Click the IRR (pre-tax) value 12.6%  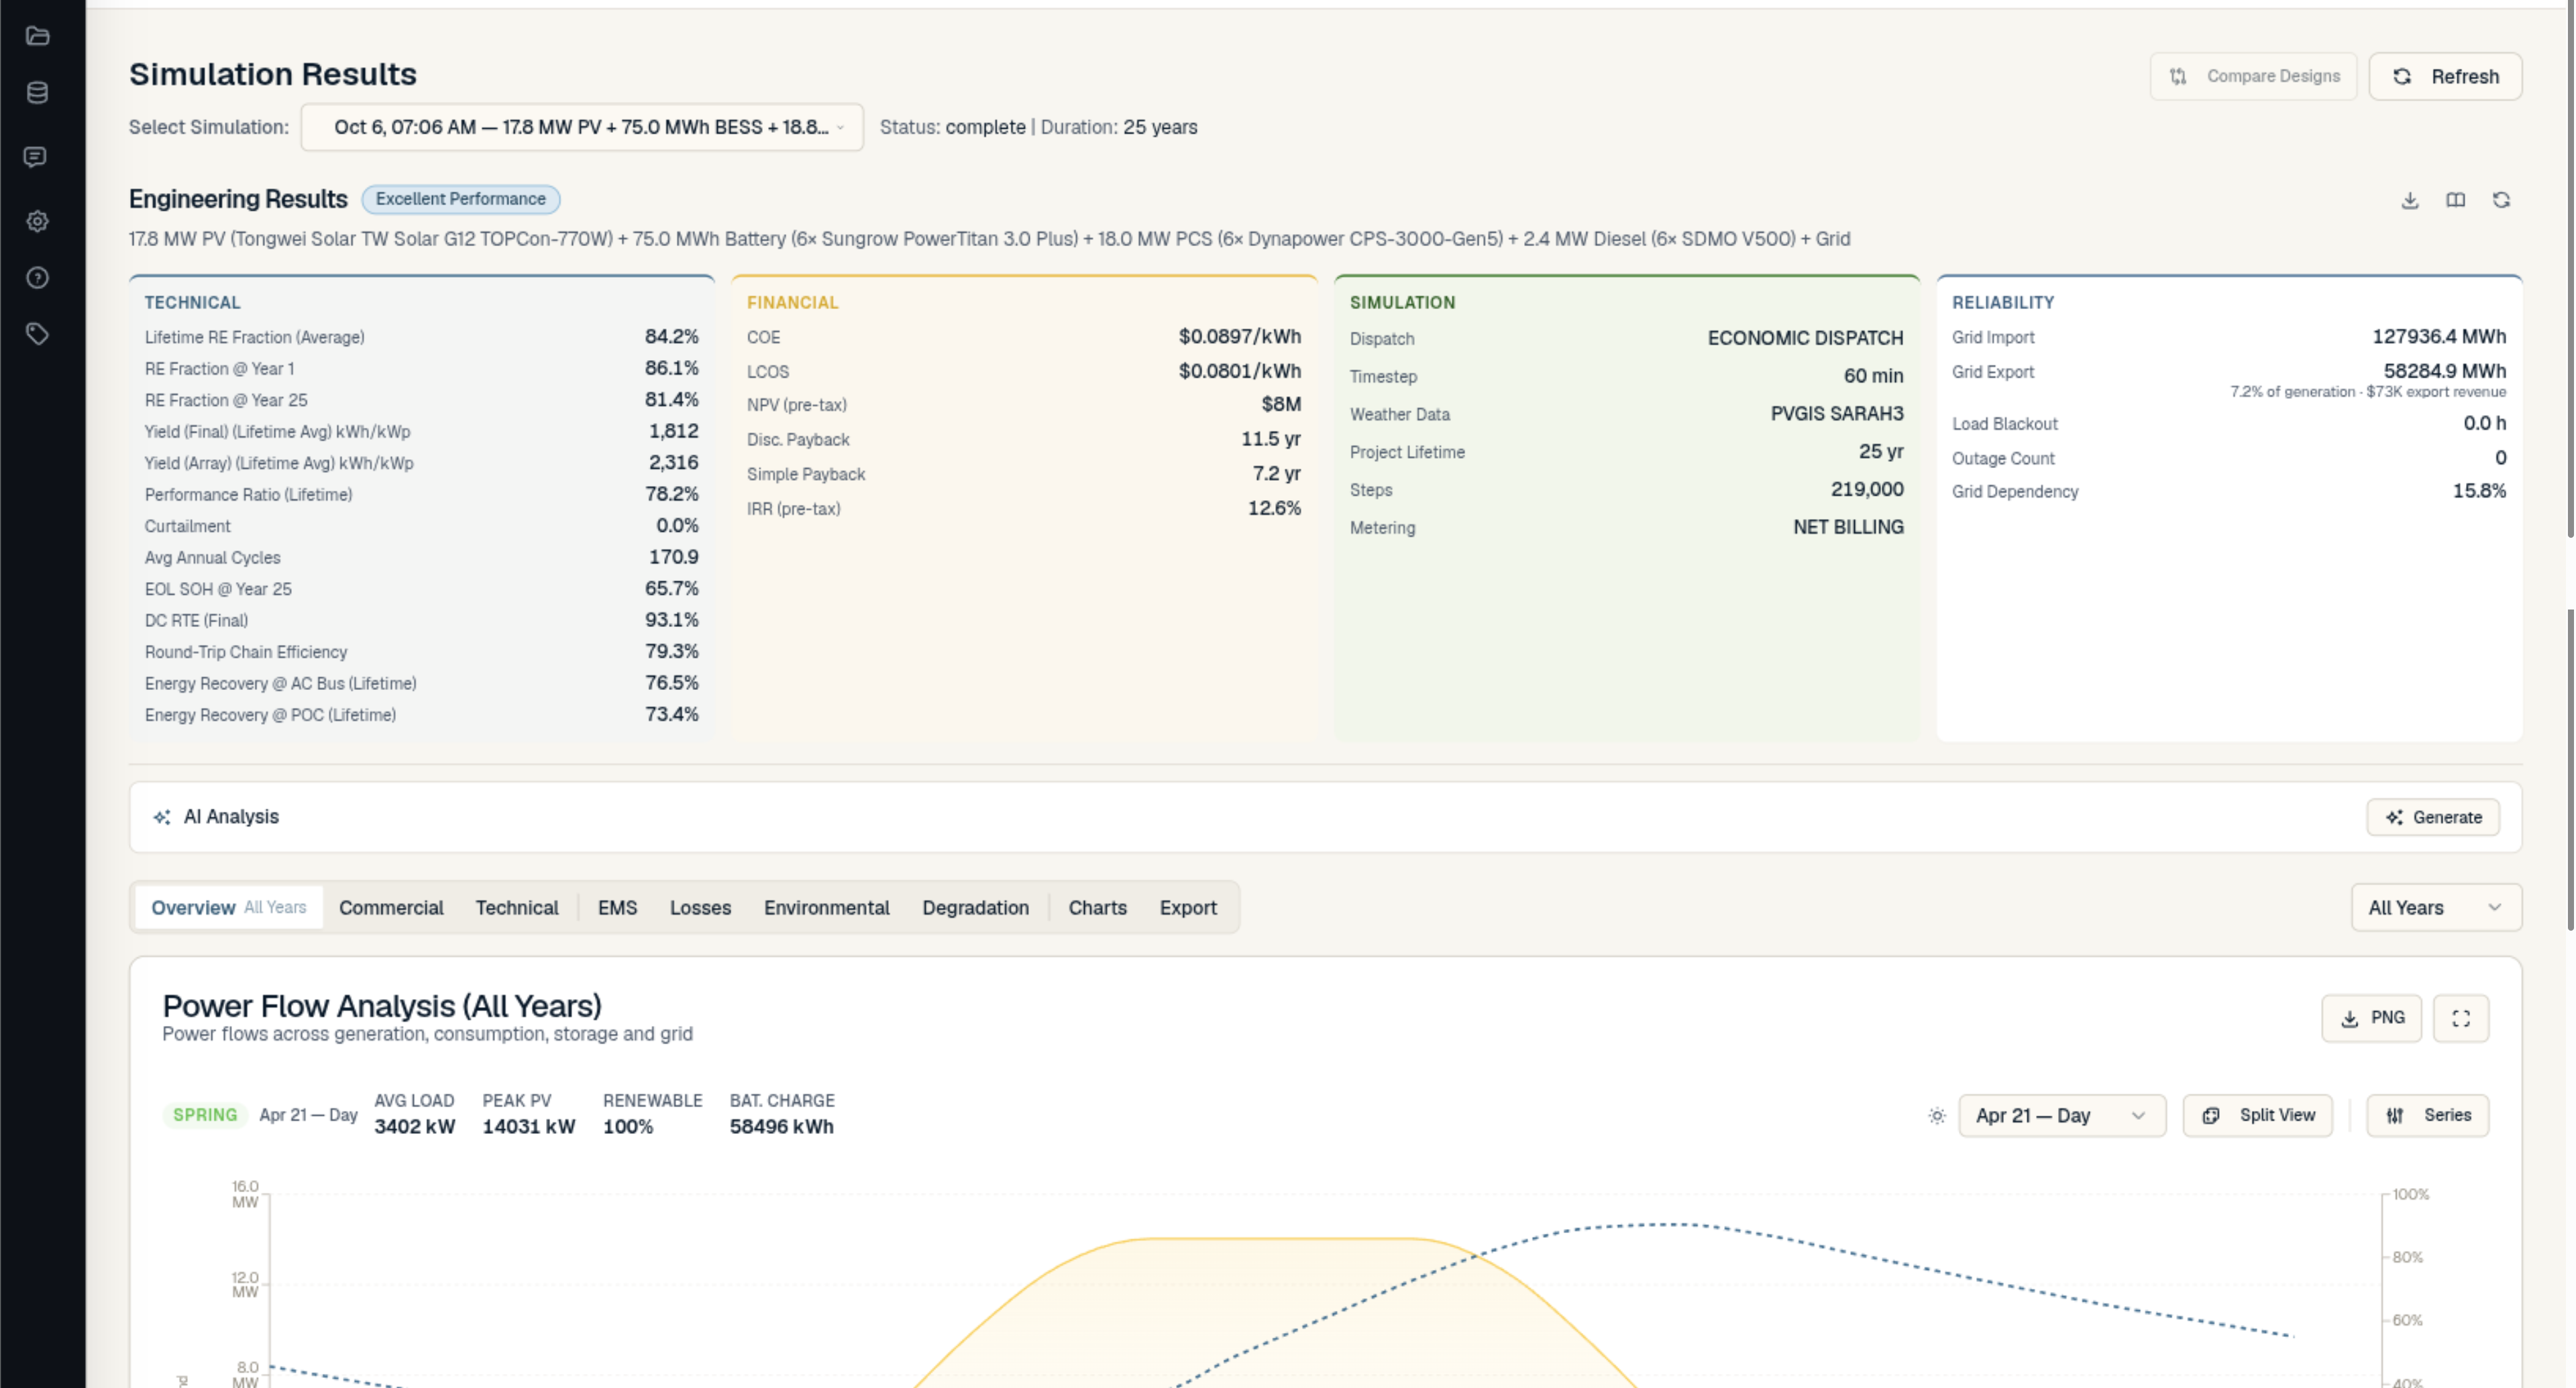1274,509
